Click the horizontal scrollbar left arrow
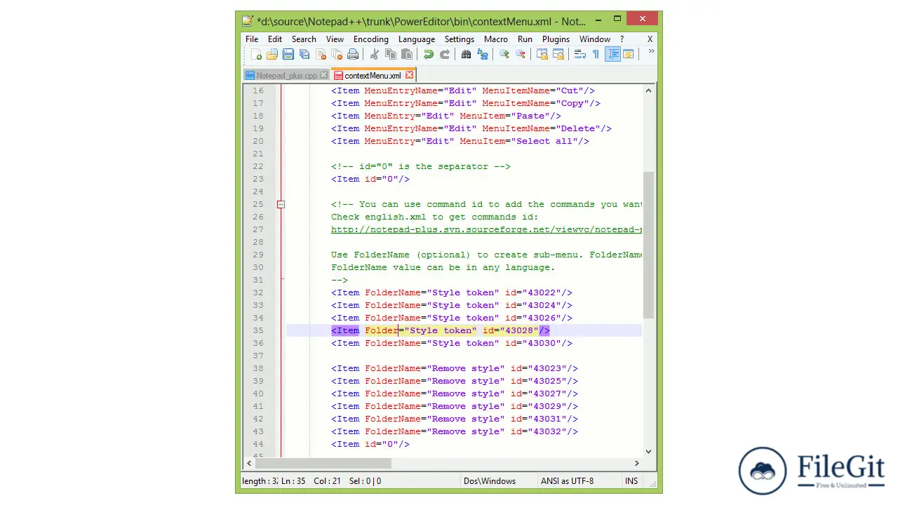The width and height of the screenshot is (898, 505). point(250,463)
